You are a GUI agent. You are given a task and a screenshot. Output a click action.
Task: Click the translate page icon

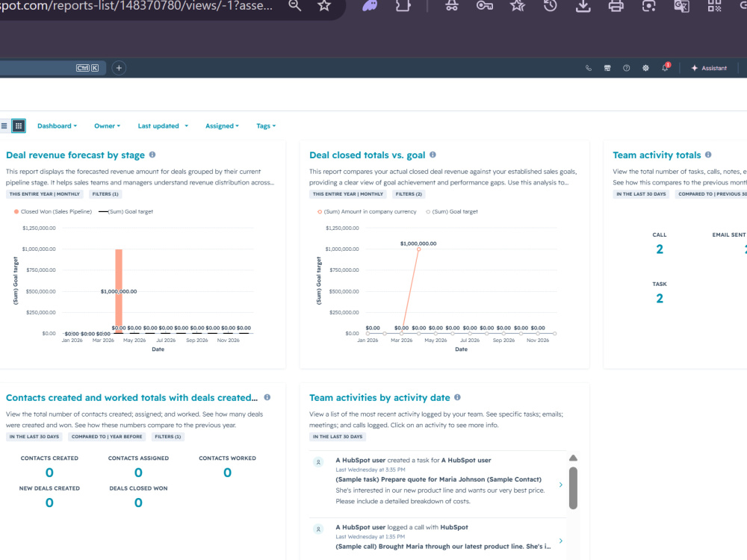682,6
